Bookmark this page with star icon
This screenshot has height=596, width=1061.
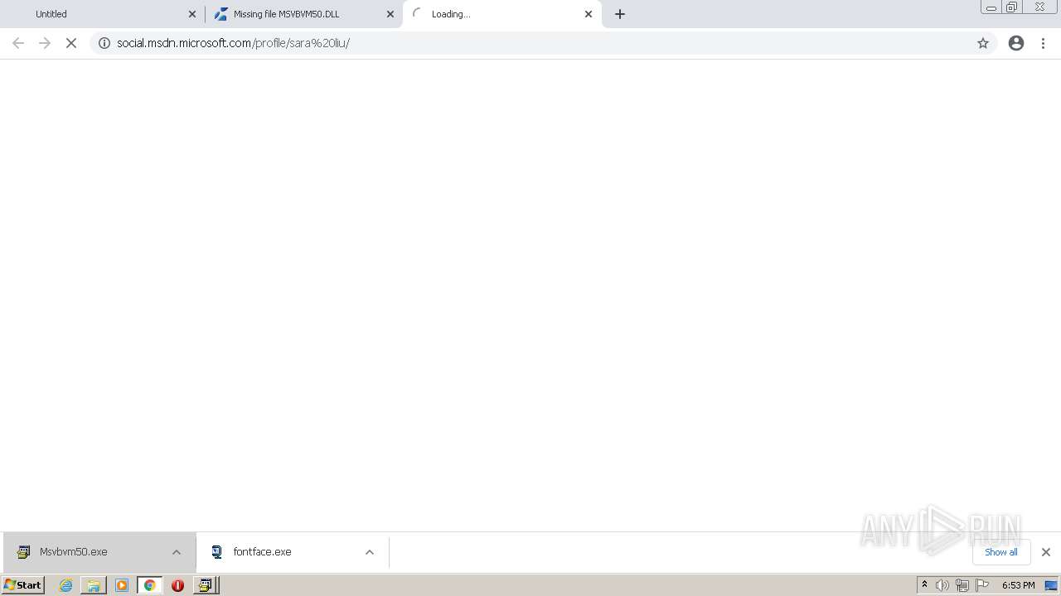[983, 43]
